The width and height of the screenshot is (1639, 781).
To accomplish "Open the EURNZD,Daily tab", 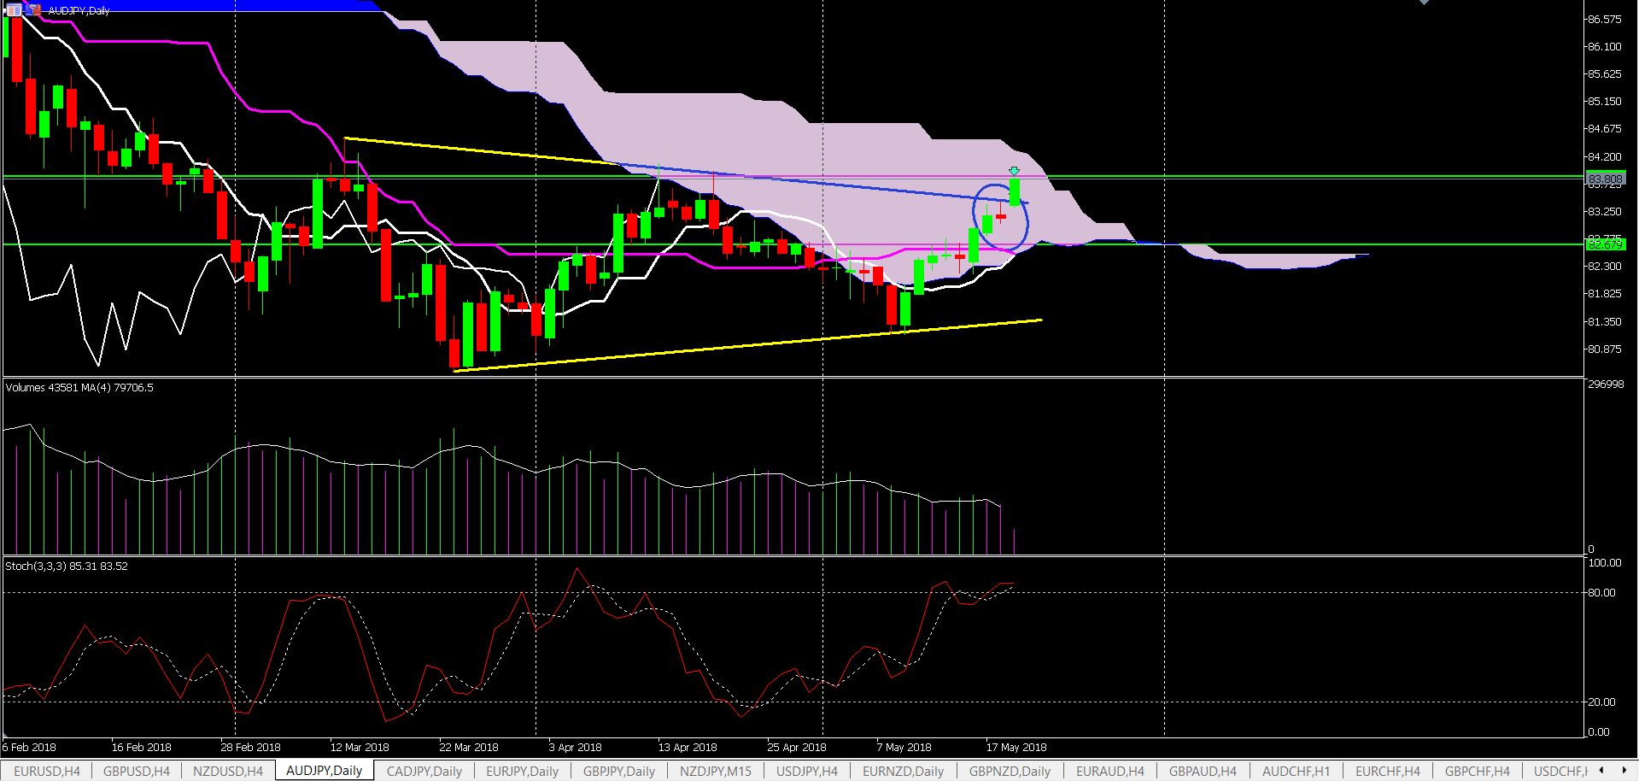I will (x=903, y=771).
